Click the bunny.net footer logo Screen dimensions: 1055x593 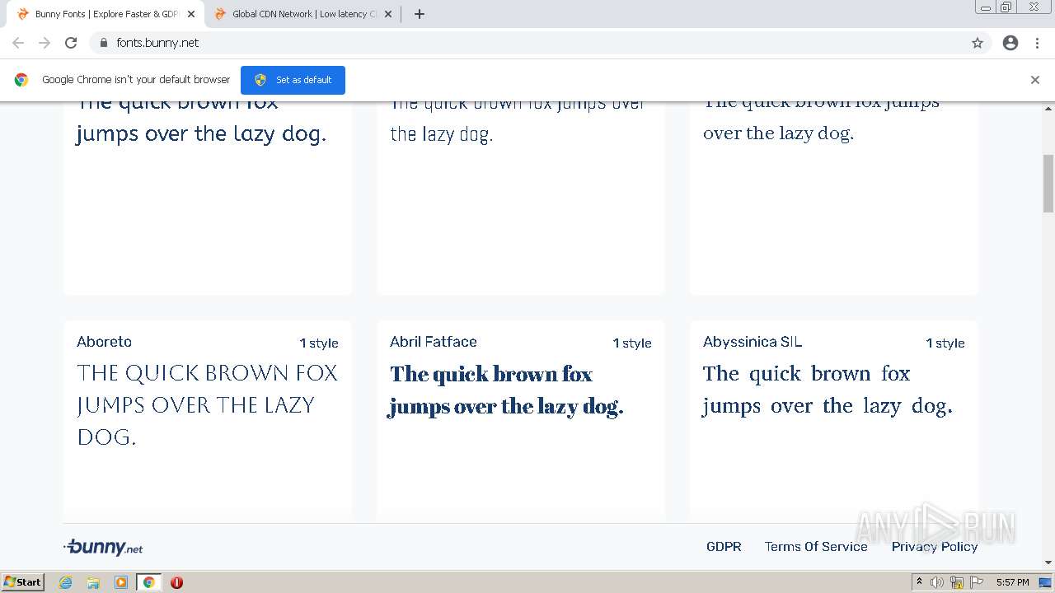pos(103,547)
